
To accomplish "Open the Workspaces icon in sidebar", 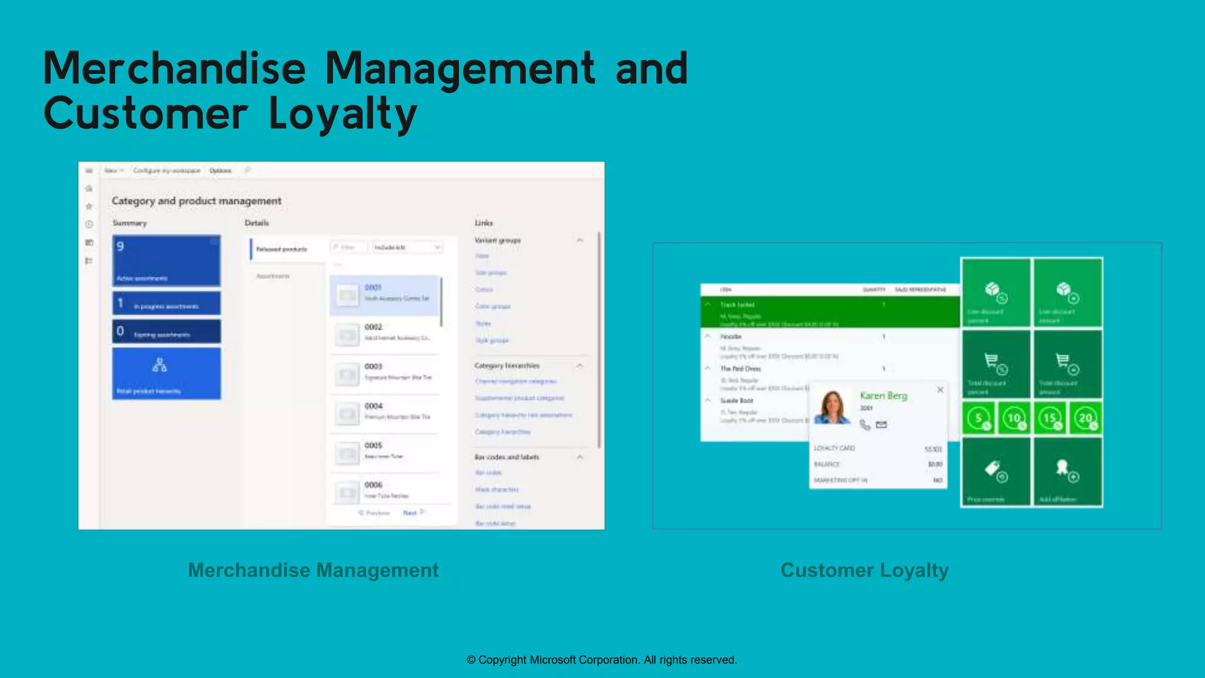I will 89,242.
